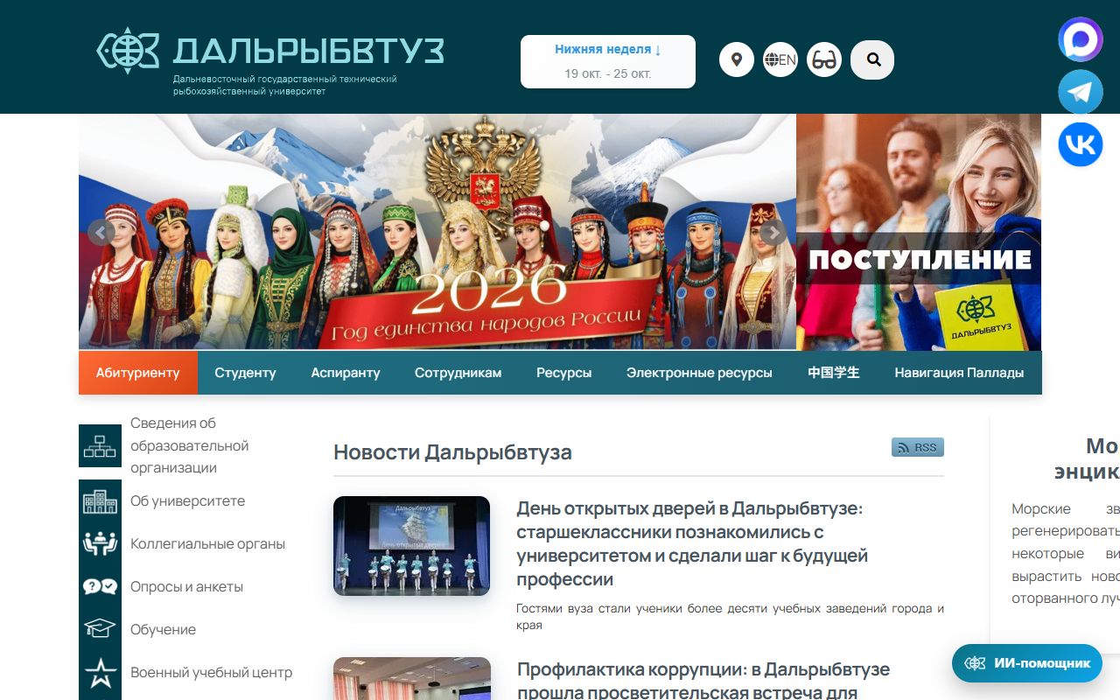Click the building icon for Об университете

tap(100, 501)
